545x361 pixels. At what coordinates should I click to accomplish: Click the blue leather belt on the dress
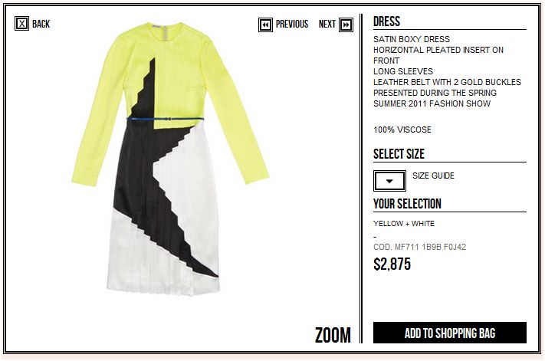[165, 119]
